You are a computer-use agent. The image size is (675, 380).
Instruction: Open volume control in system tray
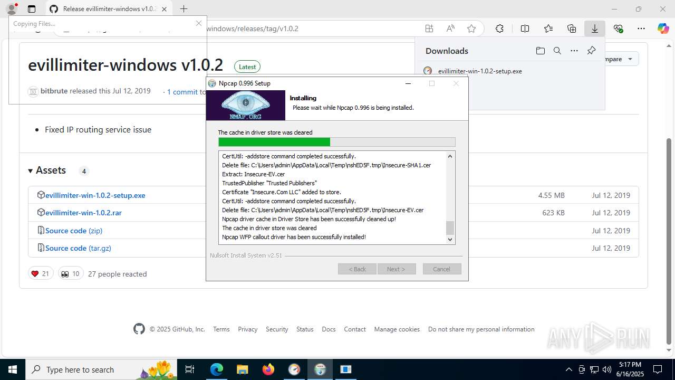(606, 369)
